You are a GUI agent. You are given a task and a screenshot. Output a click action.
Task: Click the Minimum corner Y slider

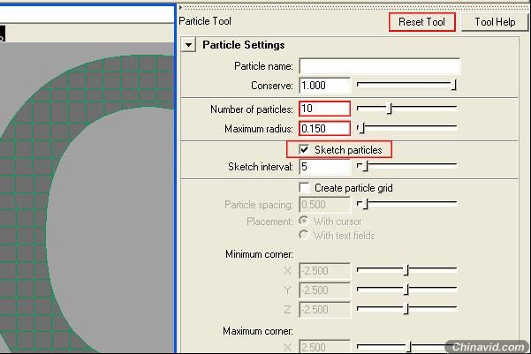pos(406,290)
